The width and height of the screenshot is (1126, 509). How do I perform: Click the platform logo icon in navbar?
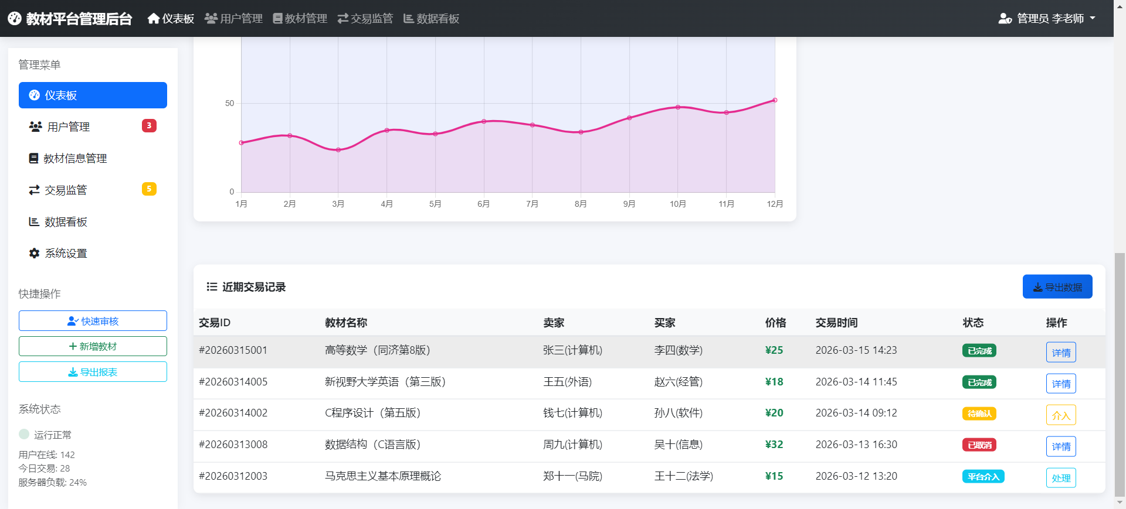pyautogui.click(x=15, y=19)
